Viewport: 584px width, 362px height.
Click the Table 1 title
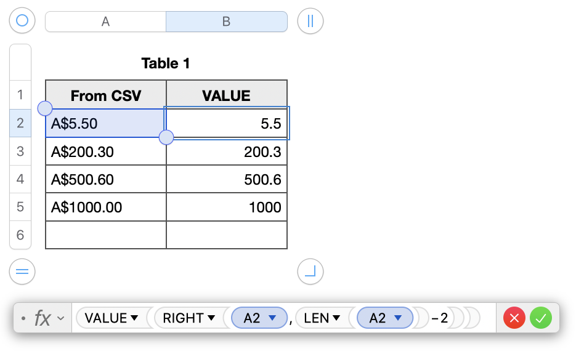(x=166, y=63)
